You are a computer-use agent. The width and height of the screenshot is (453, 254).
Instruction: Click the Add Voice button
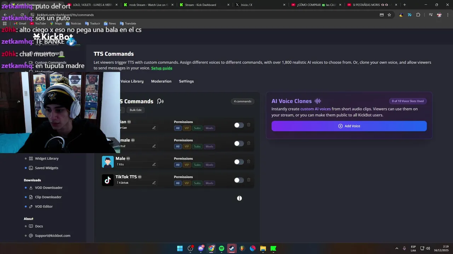point(349,126)
